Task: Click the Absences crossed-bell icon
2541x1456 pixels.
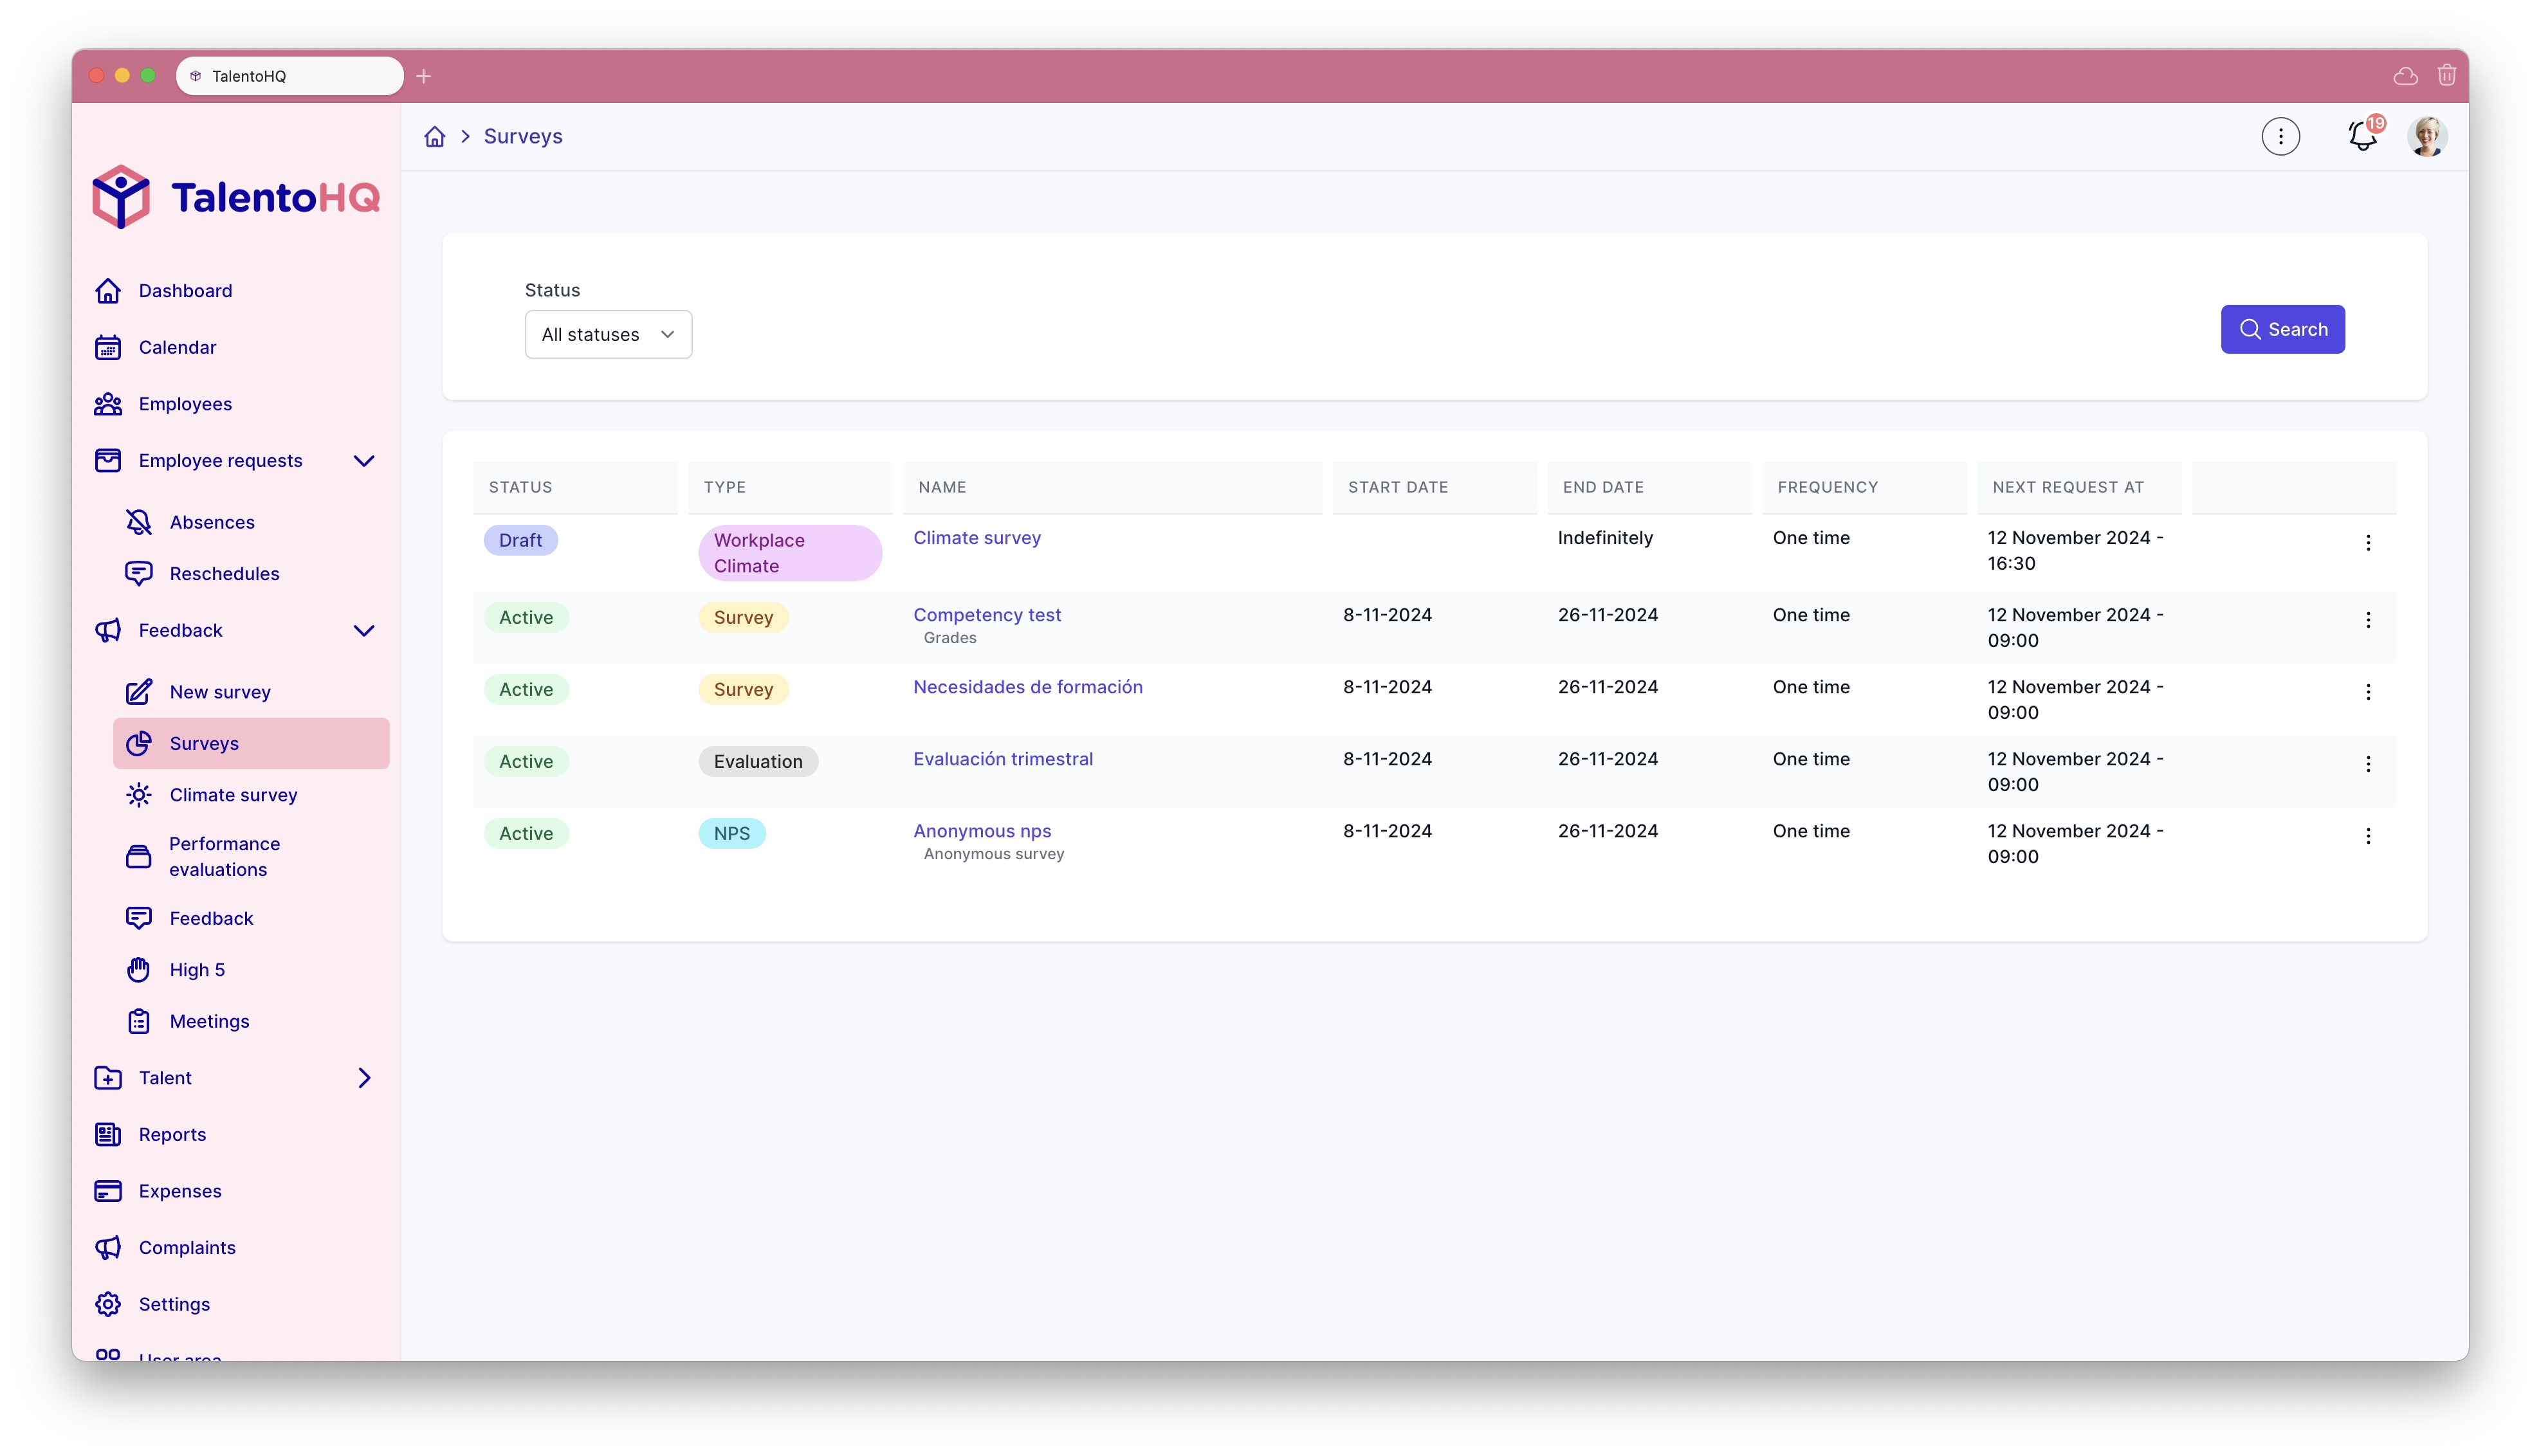Action: coord(139,522)
